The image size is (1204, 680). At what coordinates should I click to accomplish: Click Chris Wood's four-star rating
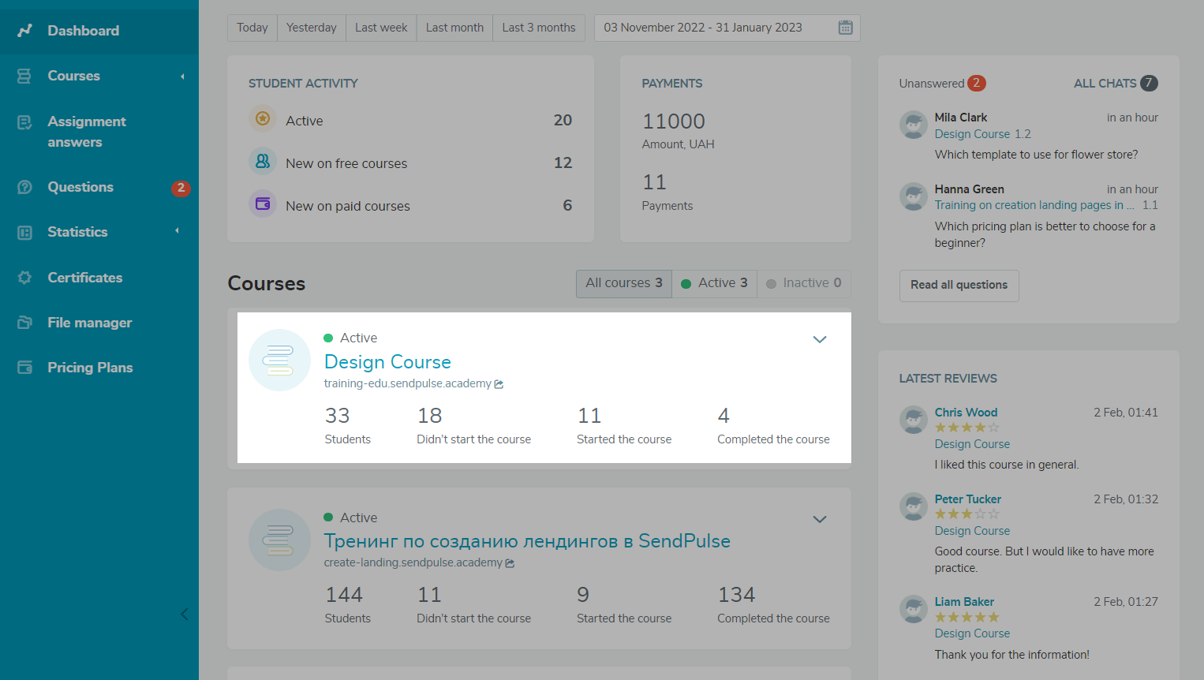point(967,428)
